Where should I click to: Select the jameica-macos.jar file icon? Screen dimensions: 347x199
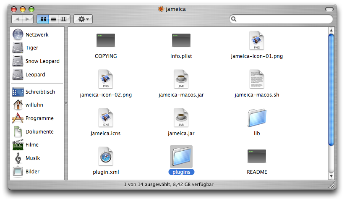[x=181, y=79]
